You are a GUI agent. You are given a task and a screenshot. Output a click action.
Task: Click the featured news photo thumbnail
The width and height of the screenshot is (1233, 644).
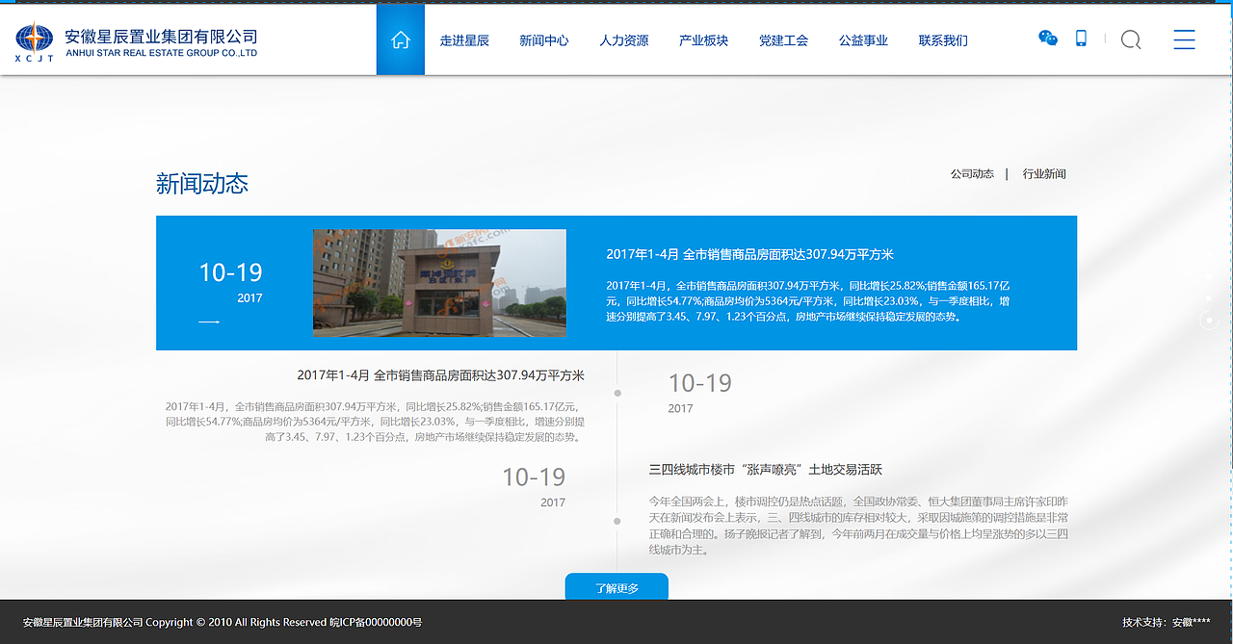click(438, 284)
